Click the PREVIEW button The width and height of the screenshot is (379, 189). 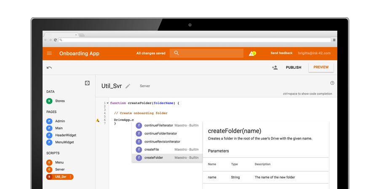[x=321, y=67]
